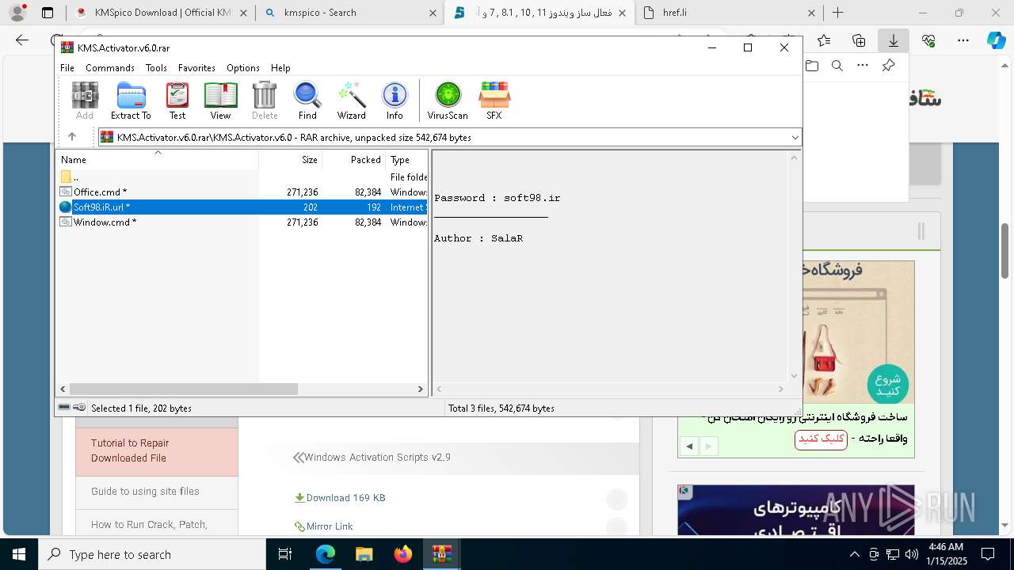Open Edge profile avatar
Viewport: 1014px width, 570px height.
pos(17,13)
